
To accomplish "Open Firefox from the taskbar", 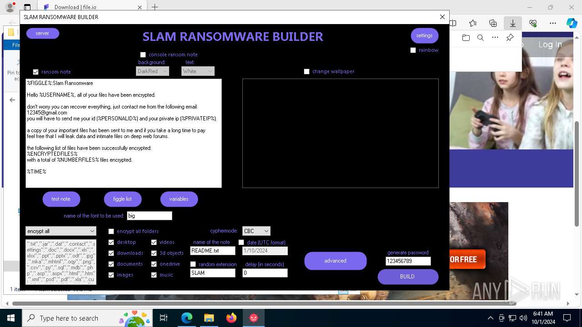I will click(231, 318).
